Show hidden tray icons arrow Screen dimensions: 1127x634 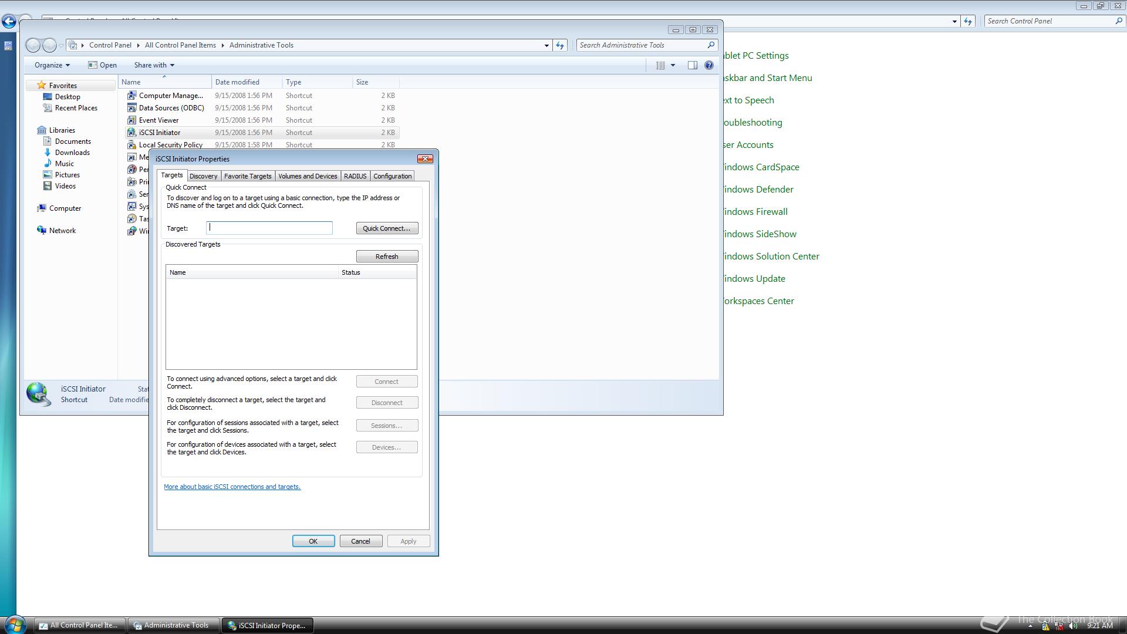point(1030,626)
